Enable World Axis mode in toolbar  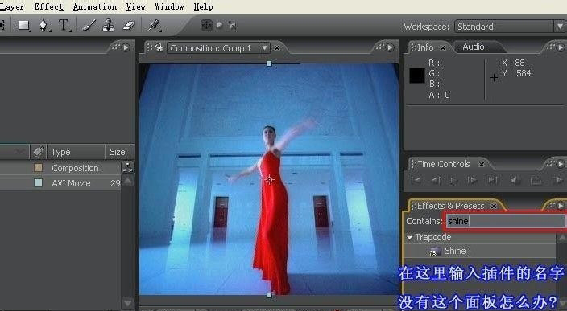[x=220, y=25]
